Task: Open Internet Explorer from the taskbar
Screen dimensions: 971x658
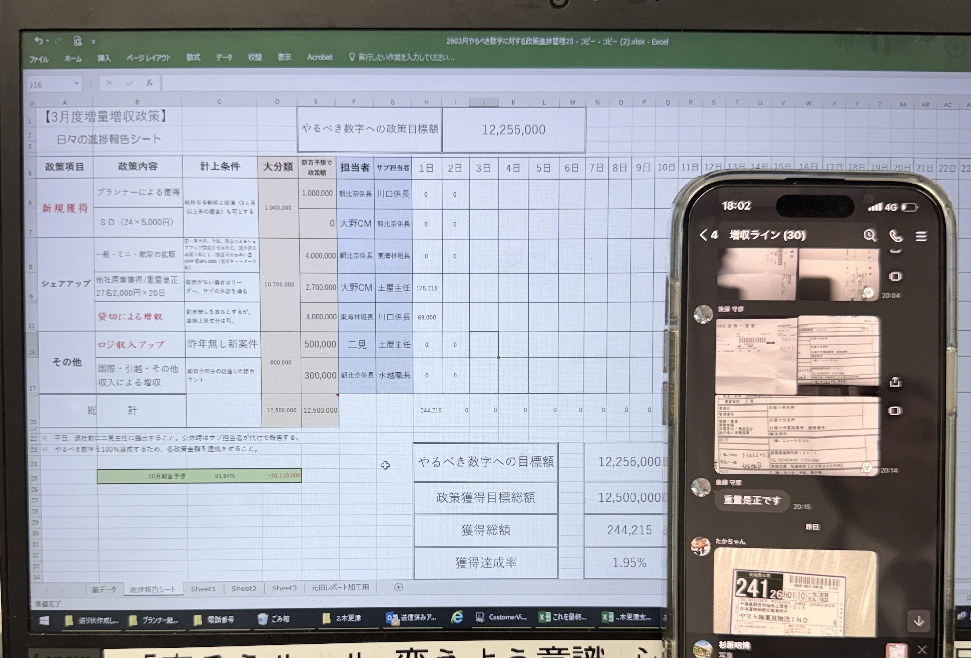Action: pyautogui.click(x=457, y=617)
